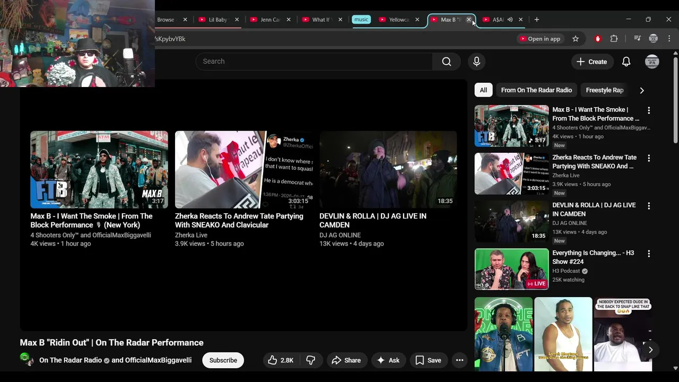Click the Share button
The height and width of the screenshot is (382, 679).
(346, 360)
